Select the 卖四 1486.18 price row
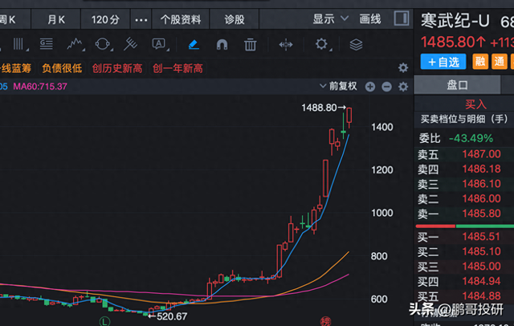The image size is (514, 326). 464,169
